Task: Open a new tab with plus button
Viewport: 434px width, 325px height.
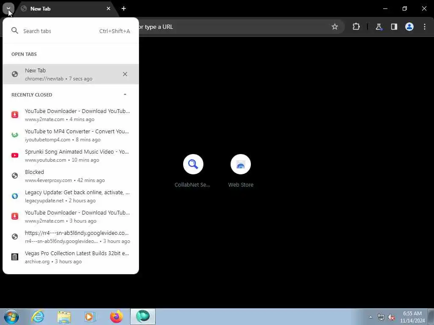Action: click(124, 8)
